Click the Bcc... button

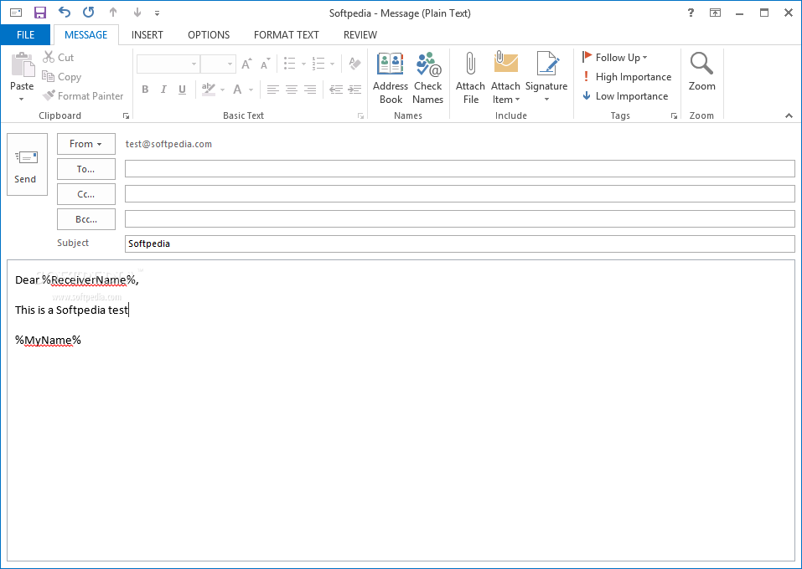click(x=86, y=219)
